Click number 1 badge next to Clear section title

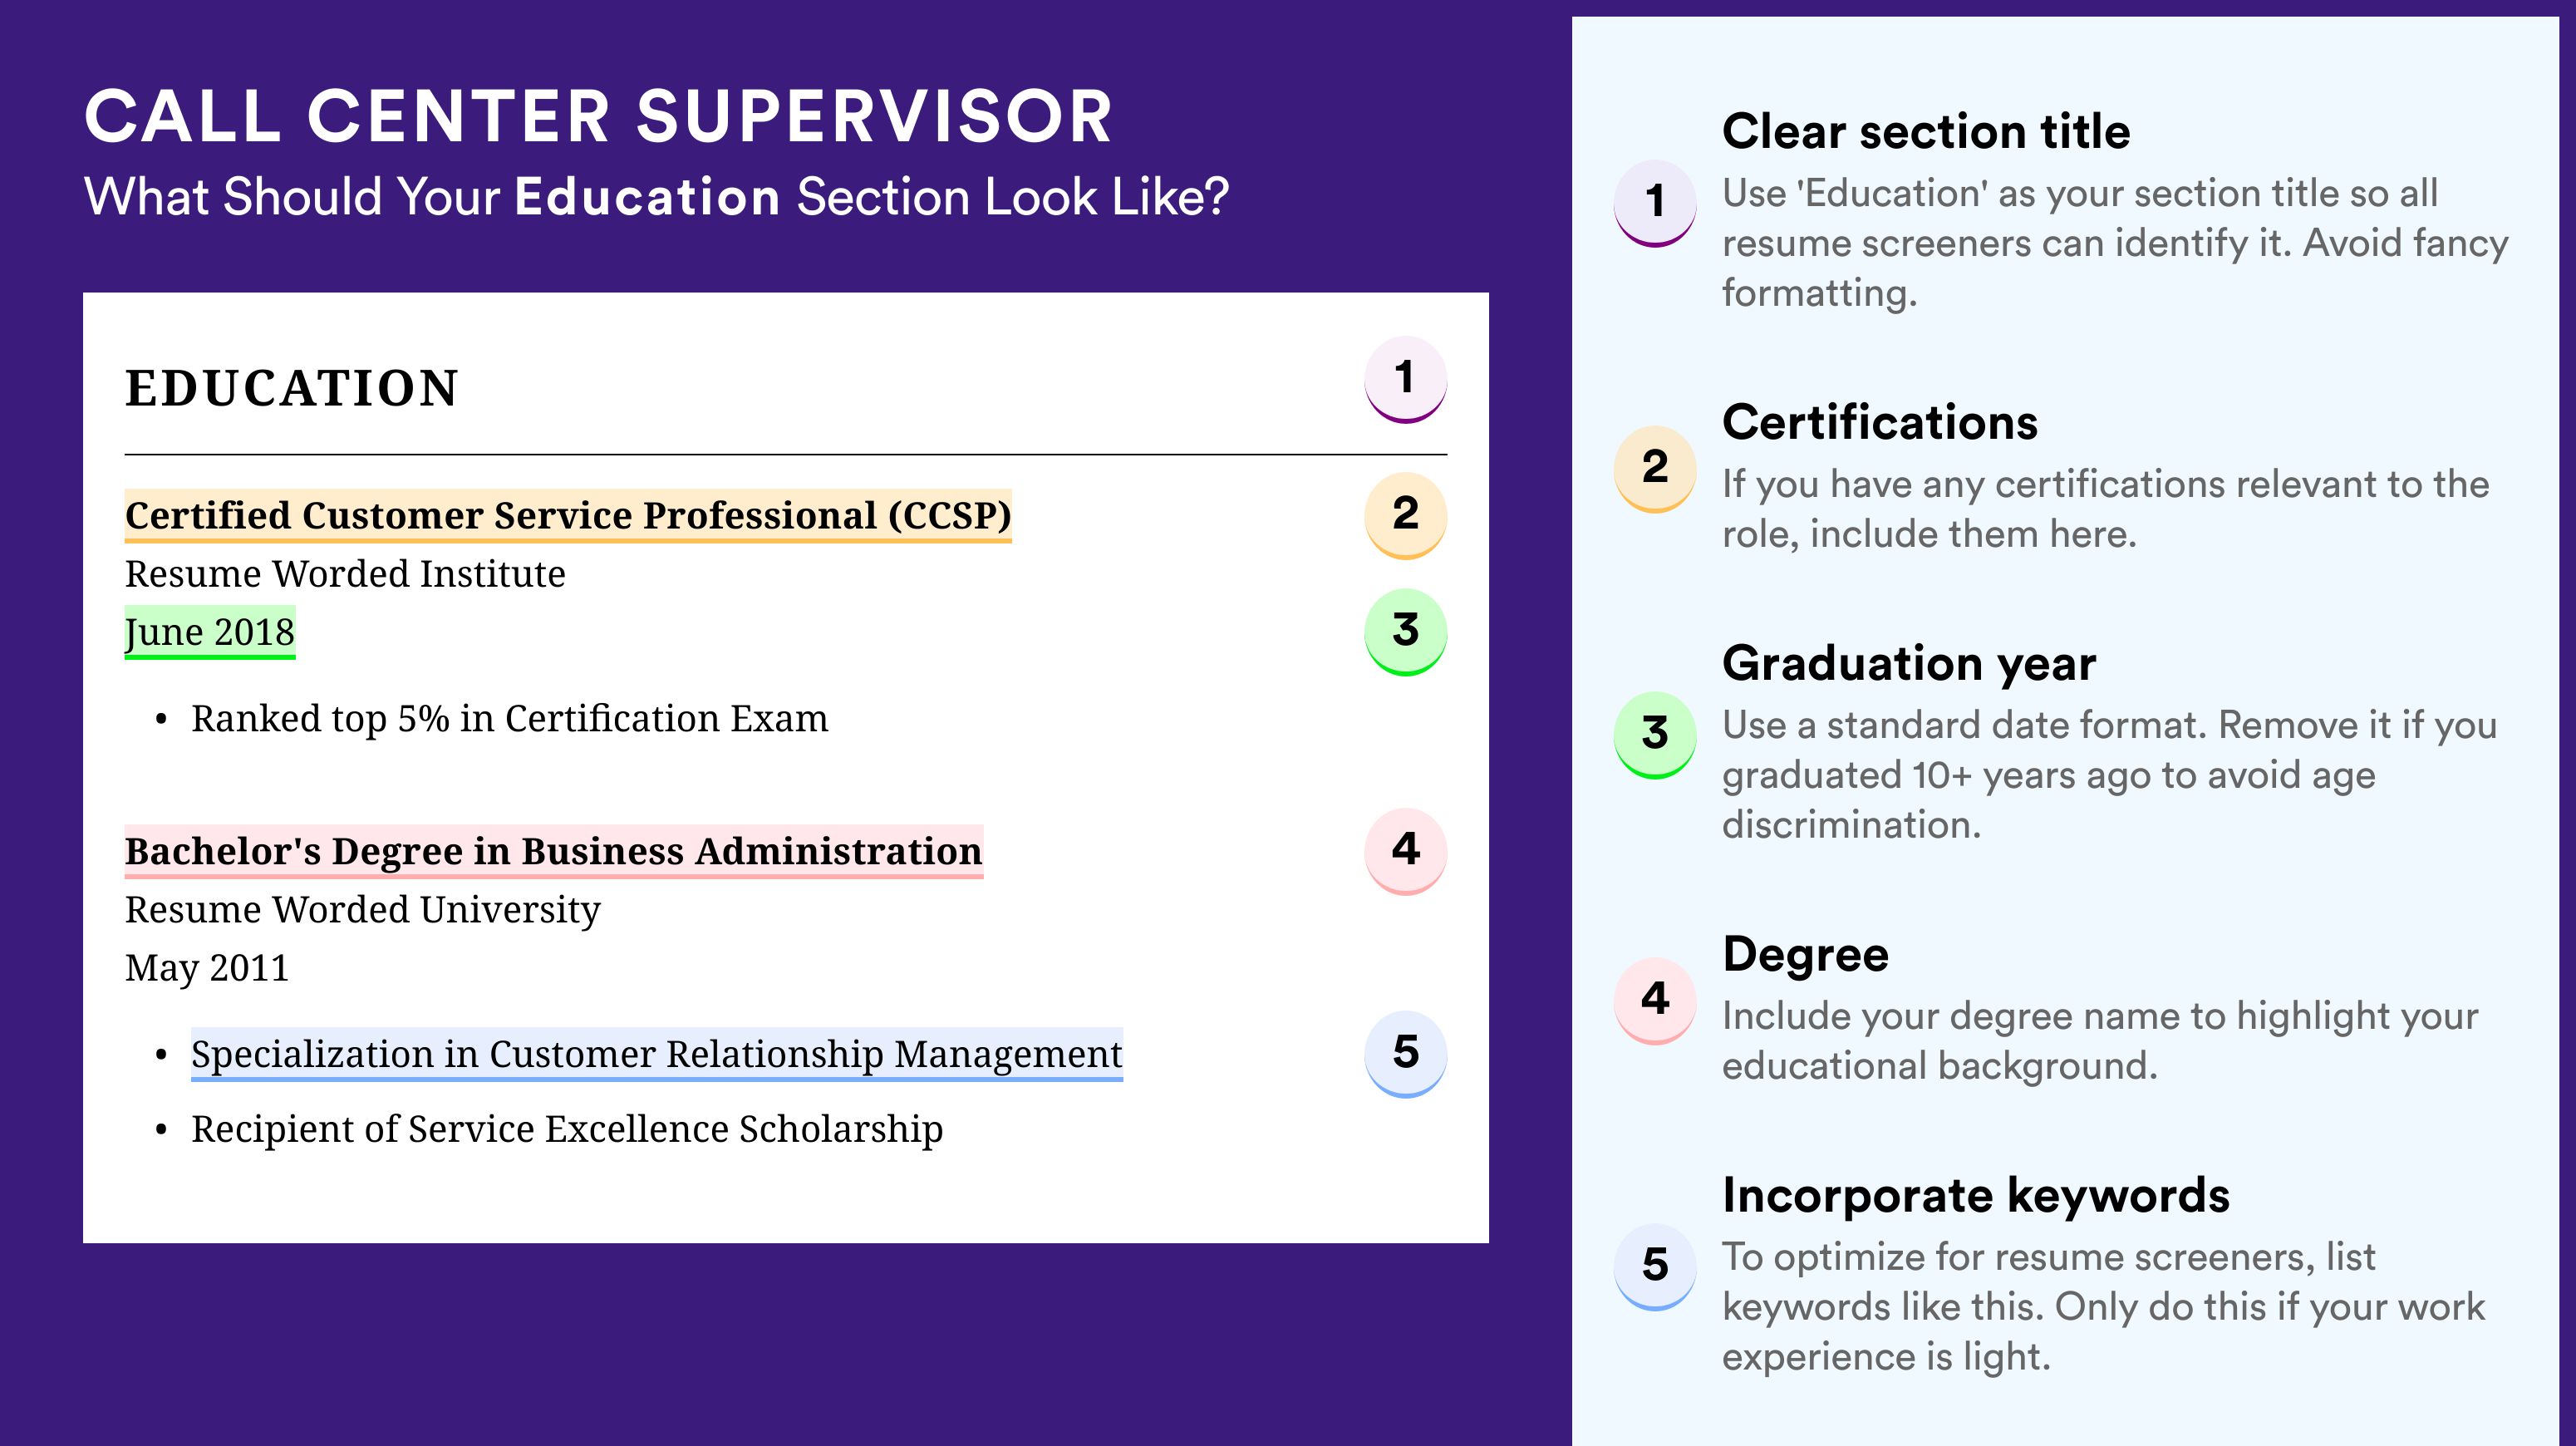click(1655, 202)
